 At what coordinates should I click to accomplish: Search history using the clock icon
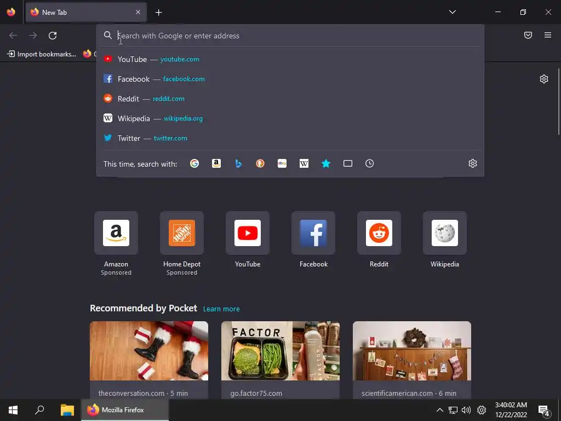(370, 163)
